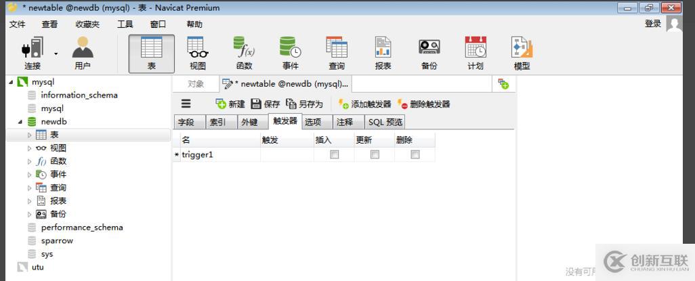Select the 表 table toolbar icon
695x281 pixels.
tap(152, 53)
